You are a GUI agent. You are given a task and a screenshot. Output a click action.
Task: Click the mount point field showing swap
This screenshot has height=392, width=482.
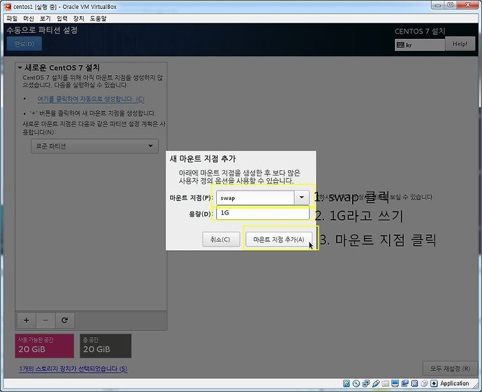pos(255,198)
